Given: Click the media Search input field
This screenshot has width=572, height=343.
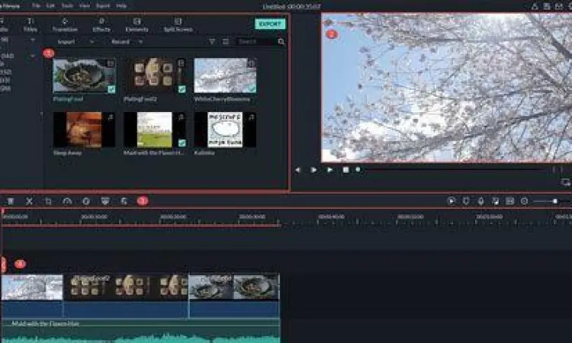Looking at the screenshot, I should click(x=256, y=42).
